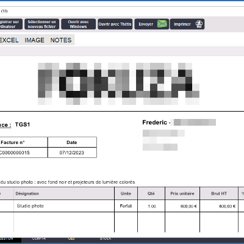
Task: Choose Sélectionner un nouveau fichier
Action: 42,24
